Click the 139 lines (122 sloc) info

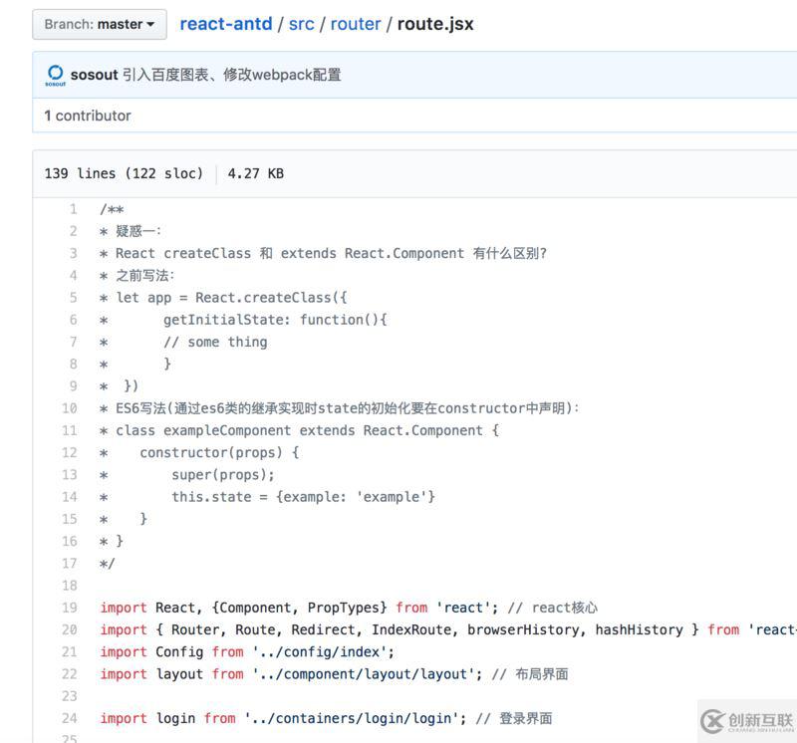[x=124, y=174]
